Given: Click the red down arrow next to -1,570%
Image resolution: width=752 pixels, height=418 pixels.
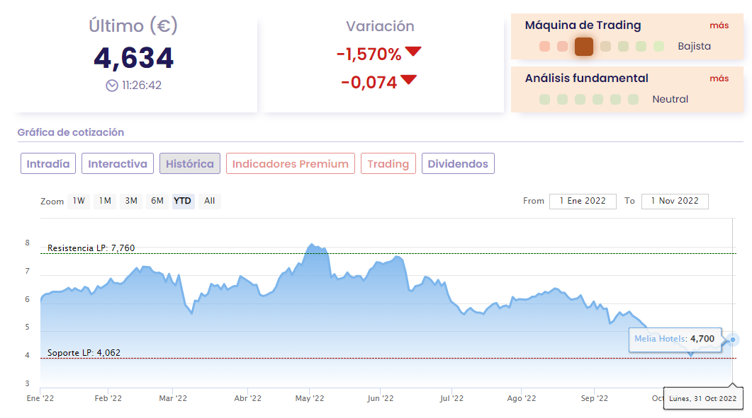Looking at the screenshot, I should [x=413, y=52].
